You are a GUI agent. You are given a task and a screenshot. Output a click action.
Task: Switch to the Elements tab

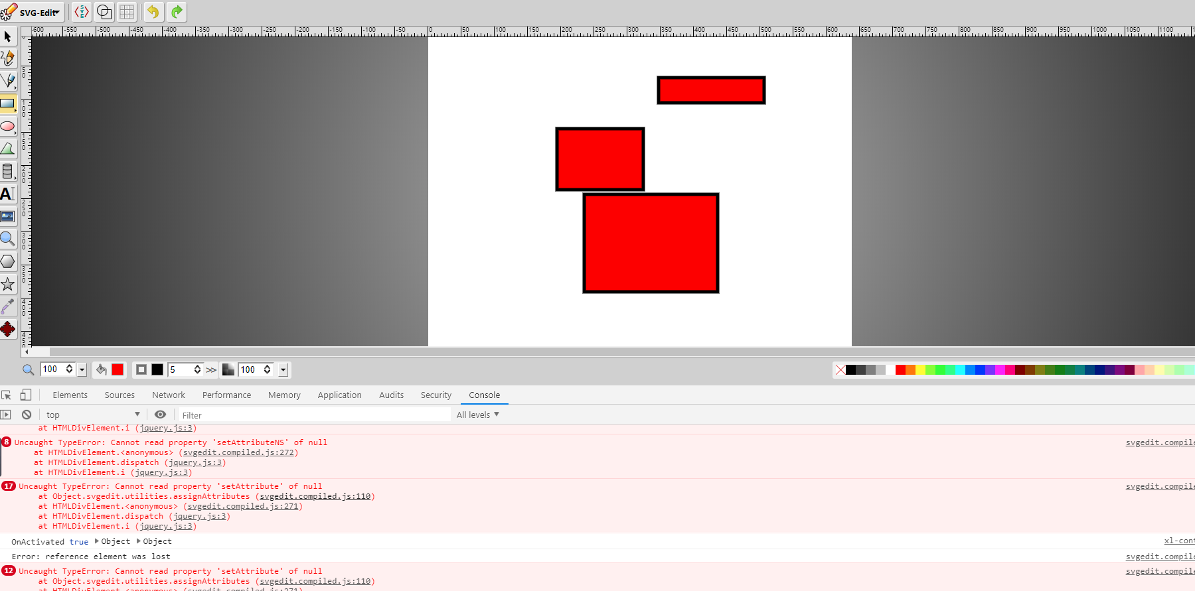click(x=70, y=395)
